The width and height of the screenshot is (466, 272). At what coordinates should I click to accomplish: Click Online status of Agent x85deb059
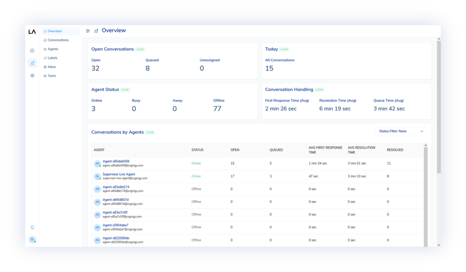(196, 163)
